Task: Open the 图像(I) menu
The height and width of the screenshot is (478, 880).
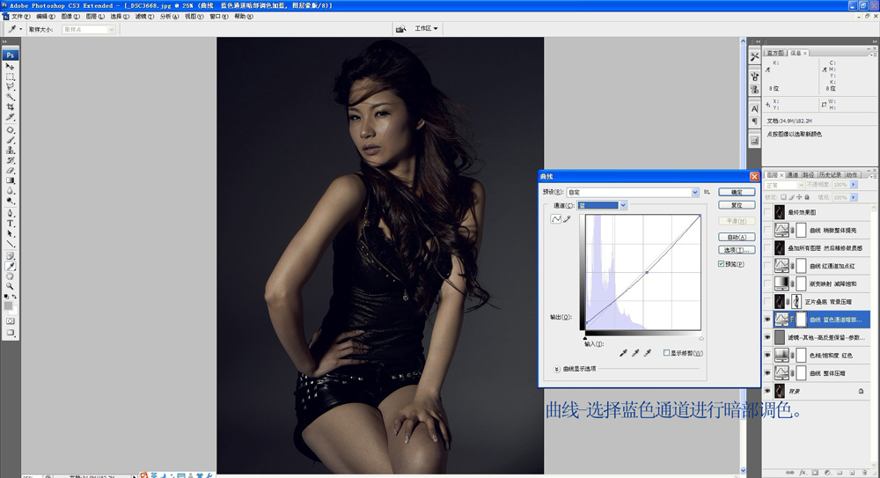Action: click(x=70, y=17)
